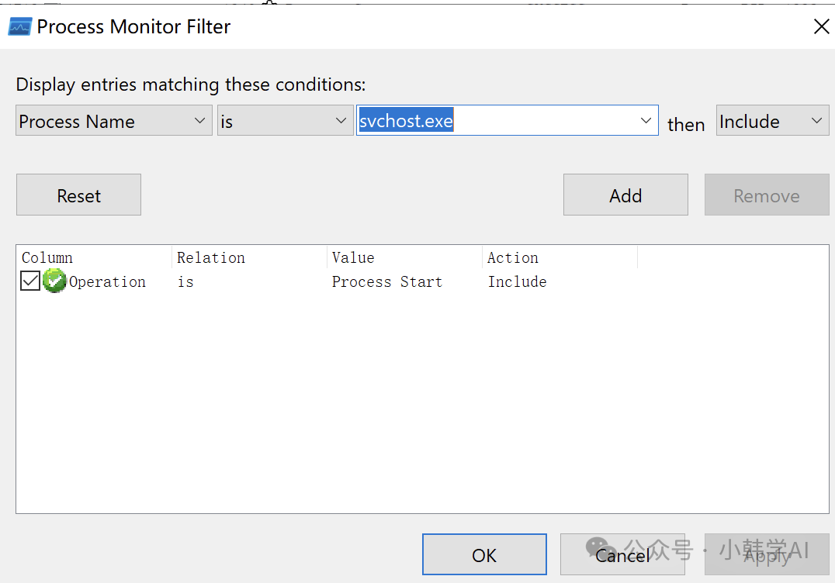The image size is (835, 583).
Task: Click the Action column header
Action: pos(513,257)
